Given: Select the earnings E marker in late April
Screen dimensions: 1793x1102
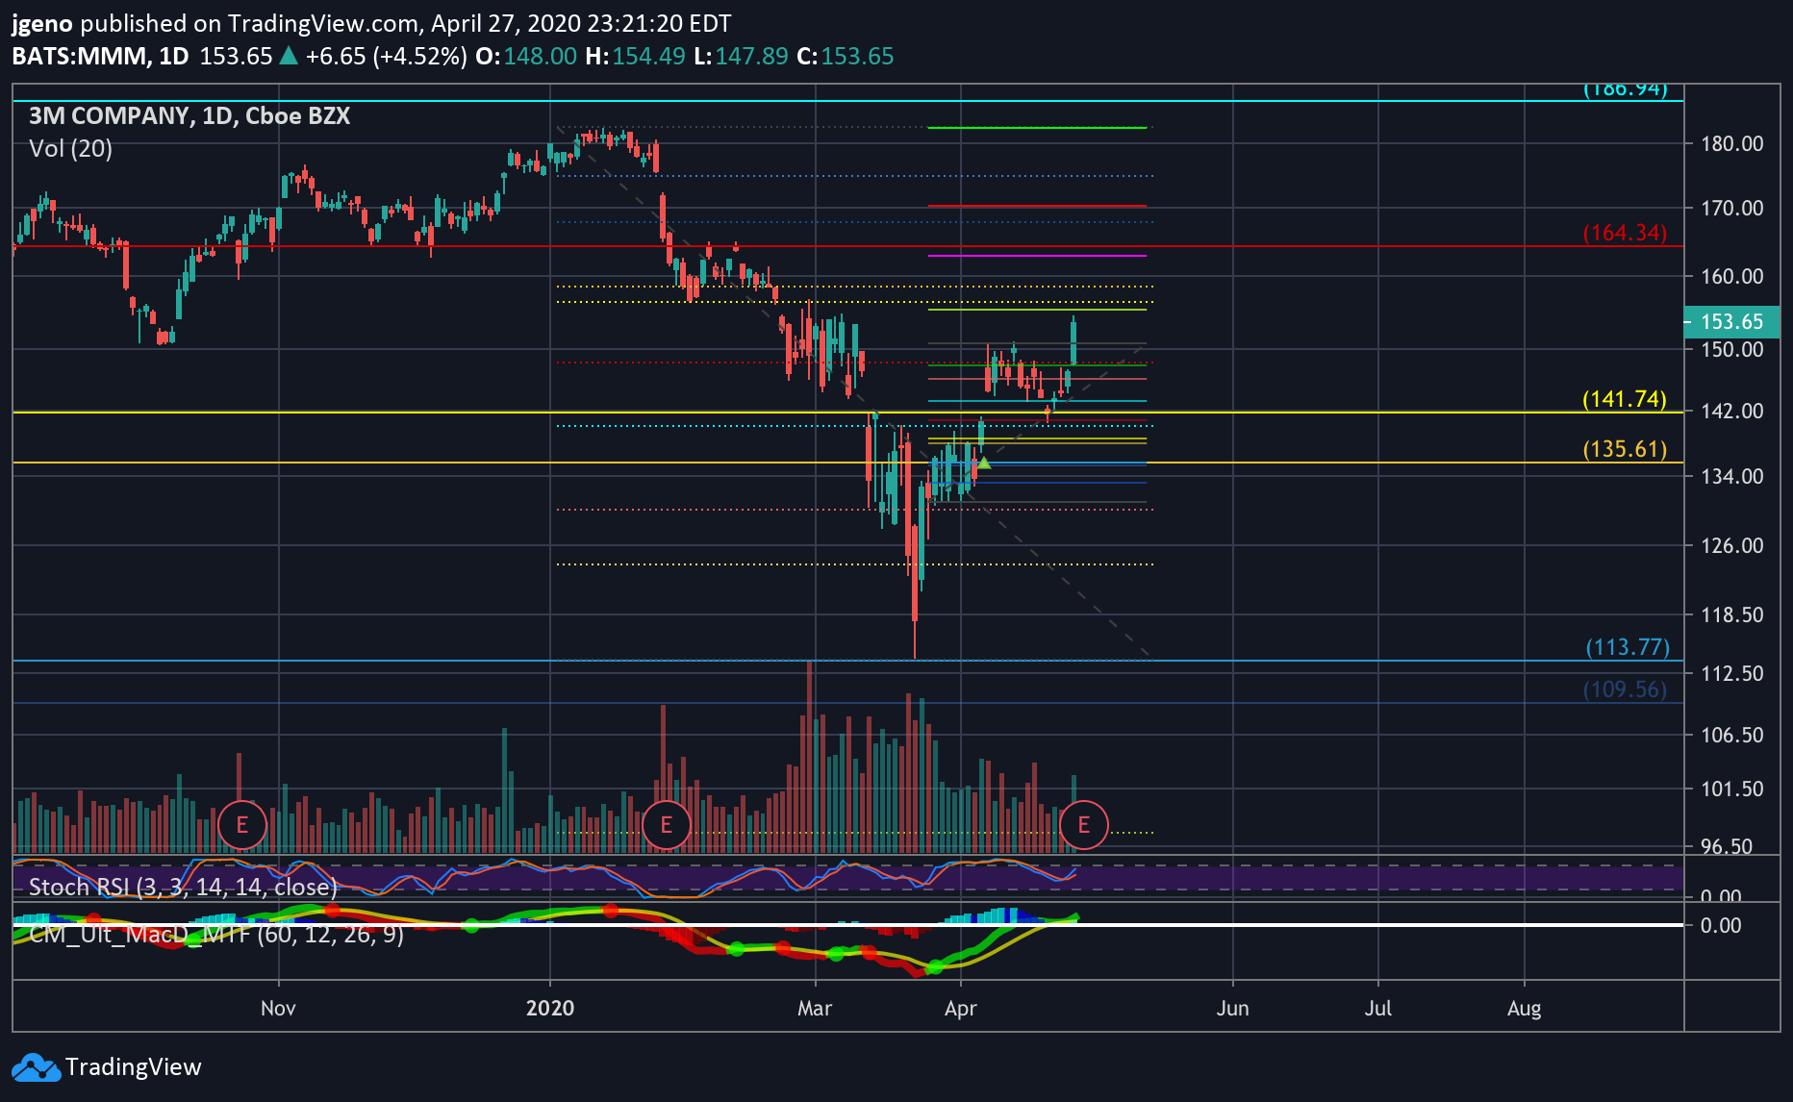Looking at the screenshot, I should pyautogui.click(x=1084, y=825).
